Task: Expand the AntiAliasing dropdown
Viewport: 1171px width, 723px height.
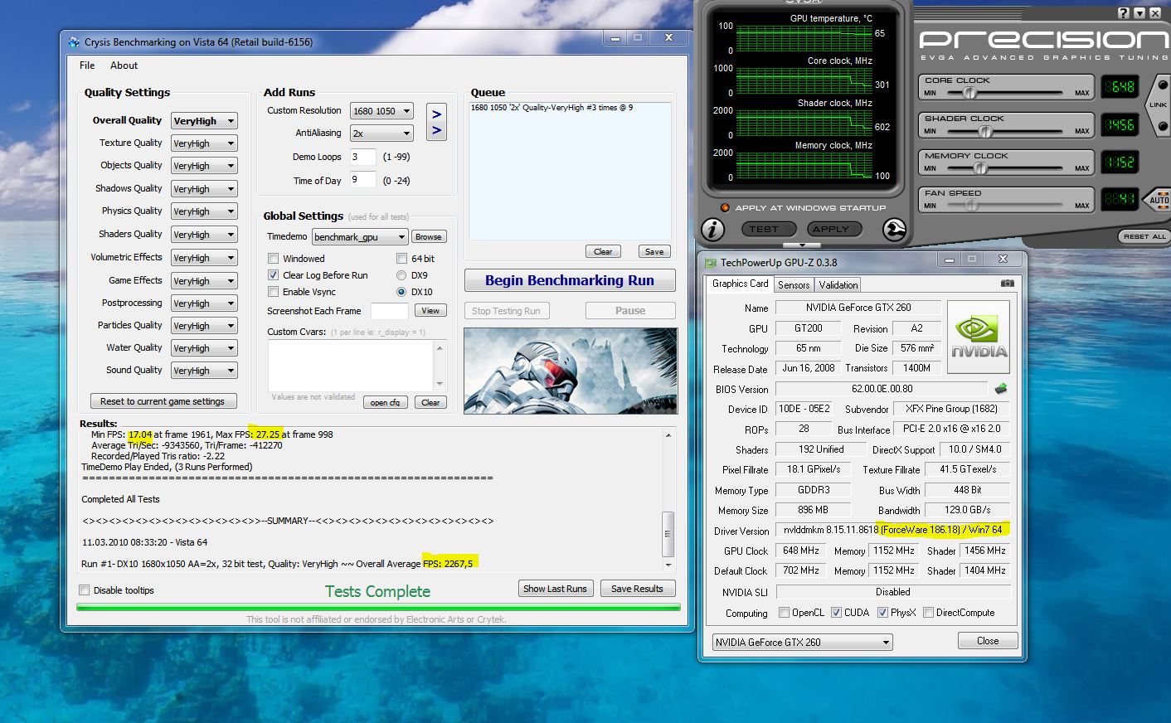Action: pyautogui.click(x=381, y=133)
